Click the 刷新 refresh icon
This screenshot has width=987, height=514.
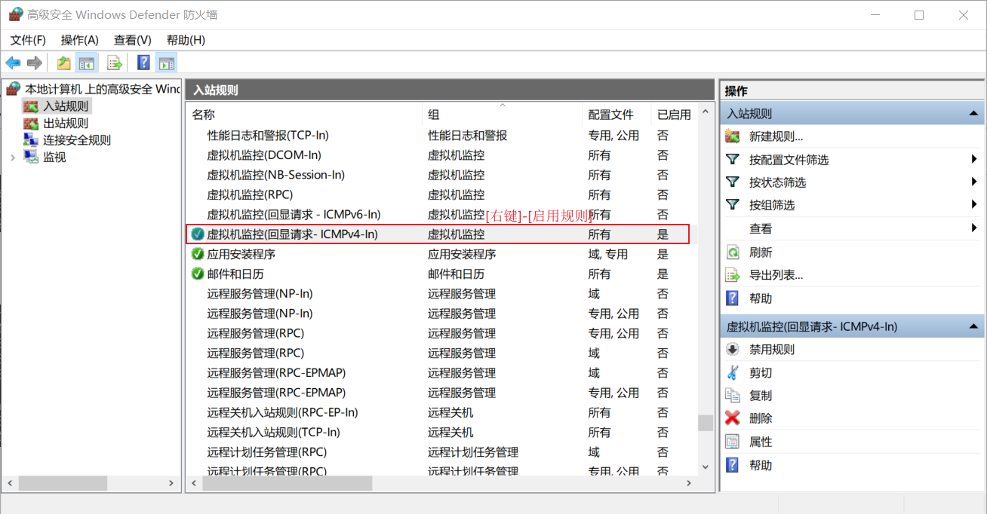coord(732,252)
